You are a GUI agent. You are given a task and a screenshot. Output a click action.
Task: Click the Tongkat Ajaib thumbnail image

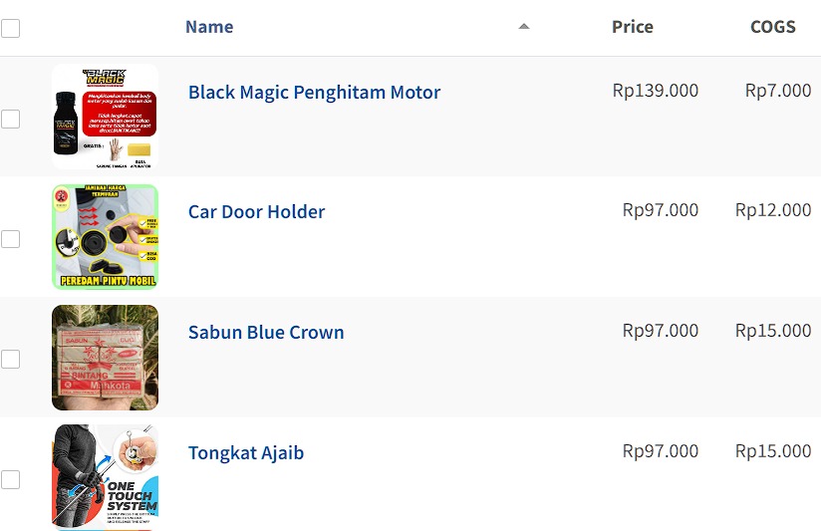(105, 476)
